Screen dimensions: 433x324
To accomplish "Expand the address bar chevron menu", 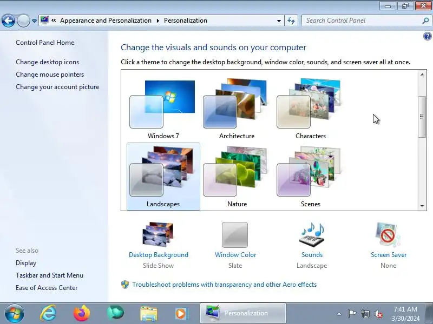I will click(54, 21).
